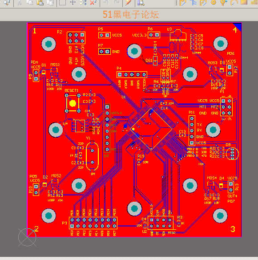The height and width of the screenshot is (260, 258).
Task: Select the Place Pad tool
Action: (214, 2)
